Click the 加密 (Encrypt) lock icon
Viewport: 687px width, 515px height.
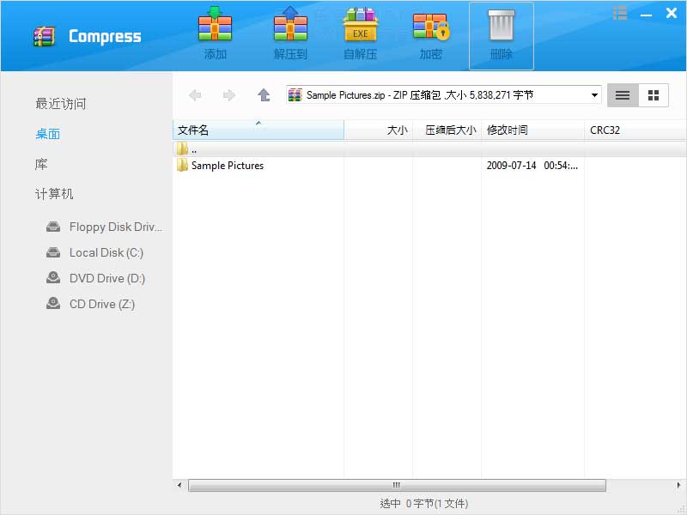click(x=431, y=26)
